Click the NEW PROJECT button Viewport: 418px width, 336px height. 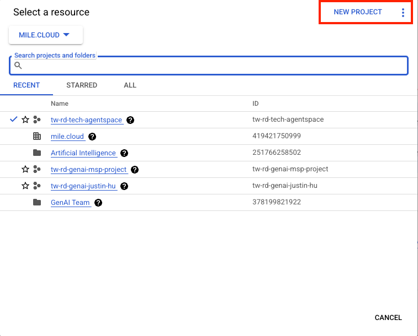(358, 12)
